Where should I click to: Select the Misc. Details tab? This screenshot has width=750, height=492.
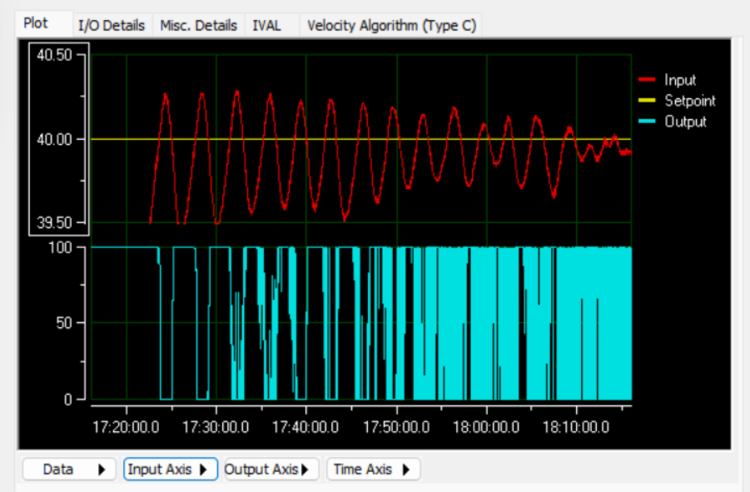199,26
